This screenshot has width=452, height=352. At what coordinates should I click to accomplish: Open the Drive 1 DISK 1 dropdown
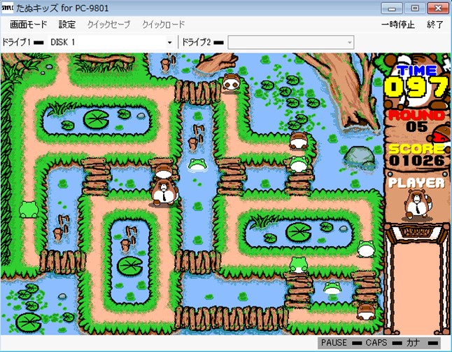tap(111, 43)
